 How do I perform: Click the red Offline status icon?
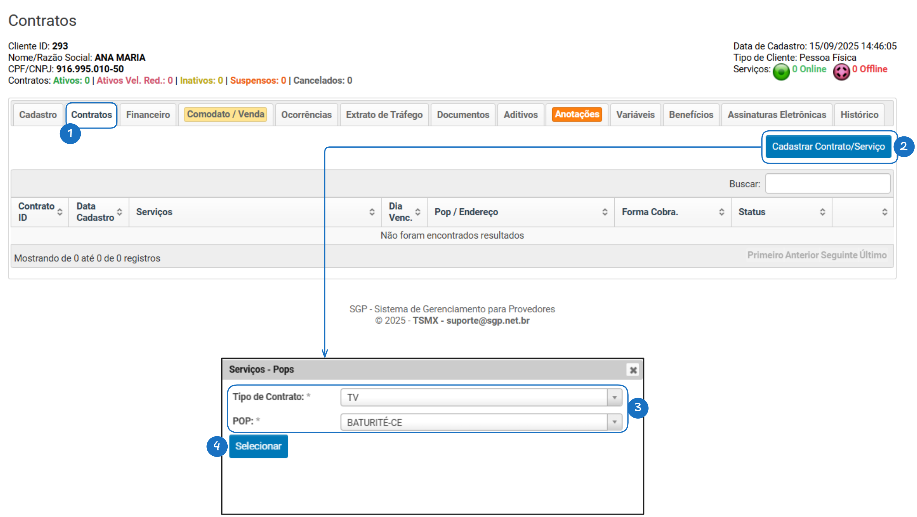841,72
